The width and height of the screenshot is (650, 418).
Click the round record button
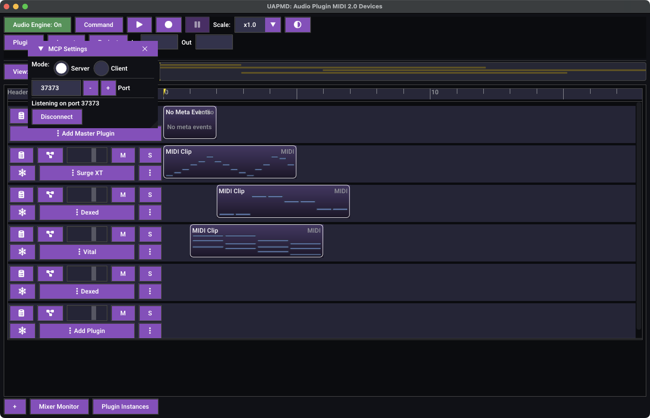(169, 25)
